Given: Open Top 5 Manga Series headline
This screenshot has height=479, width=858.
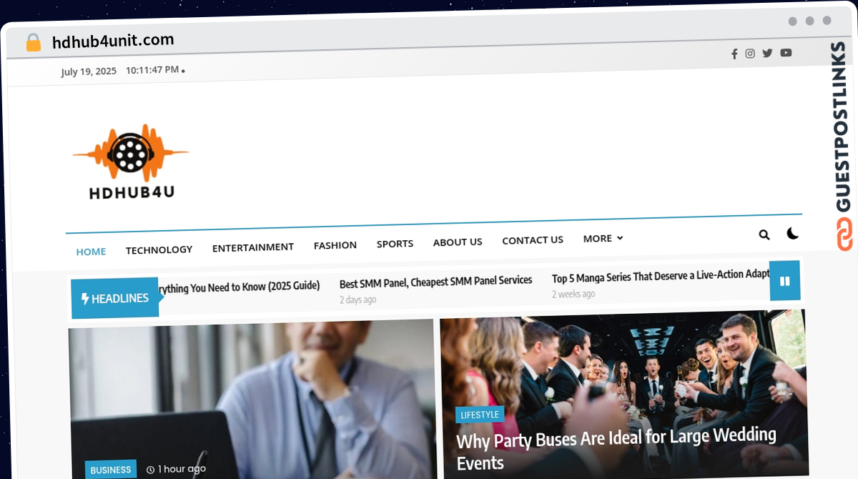Looking at the screenshot, I should [661, 276].
